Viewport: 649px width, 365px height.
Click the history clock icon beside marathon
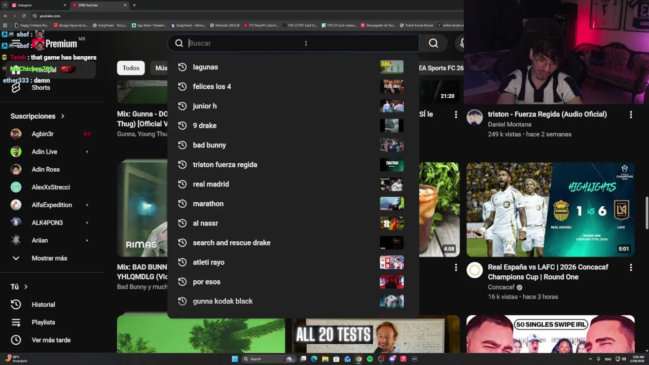pos(182,204)
